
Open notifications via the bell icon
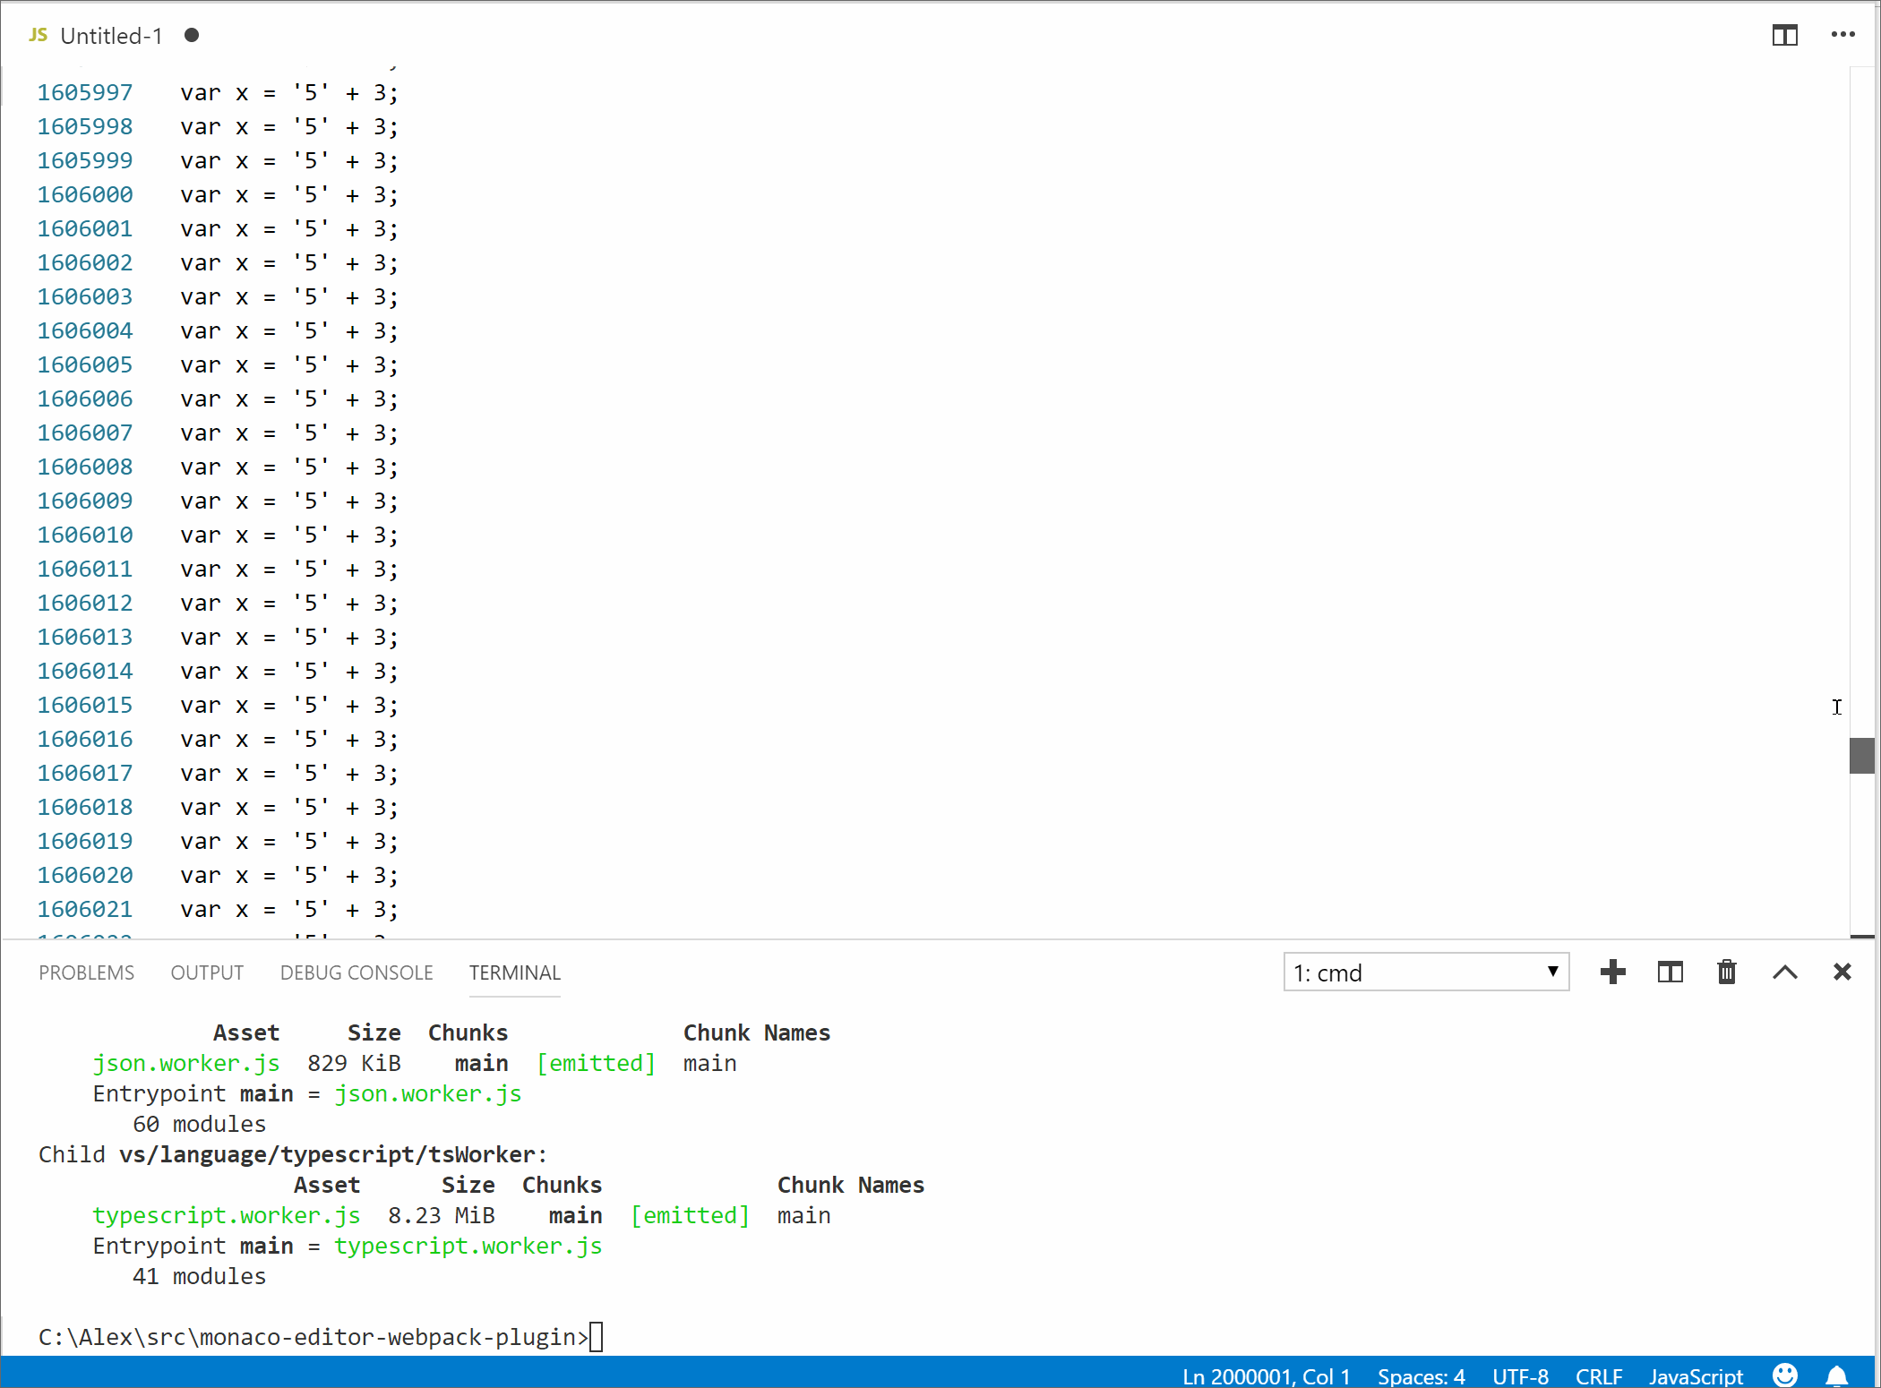click(x=1835, y=1376)
